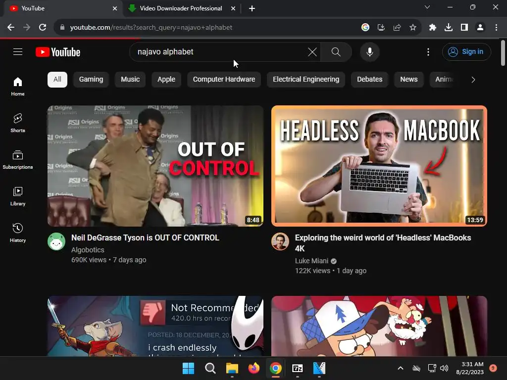Viewport: 507px width, 380px height.
Task: Select the Music filter chip
Action: pyautogui.click(x=130, y=80)
